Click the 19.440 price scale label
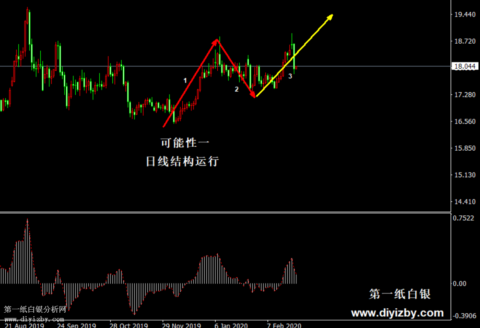Image resolution: width=480 pixels, height=328 pixels. (465, 14)
